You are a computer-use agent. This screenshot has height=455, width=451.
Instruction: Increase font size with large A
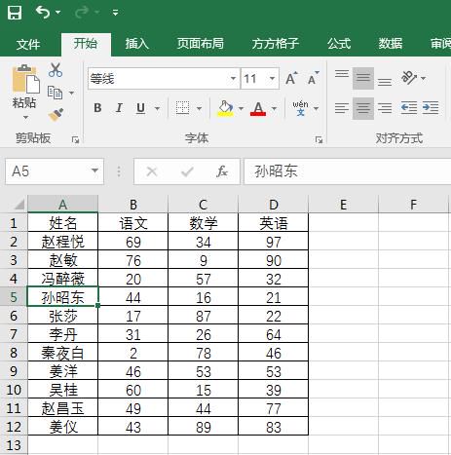point(291,78)
